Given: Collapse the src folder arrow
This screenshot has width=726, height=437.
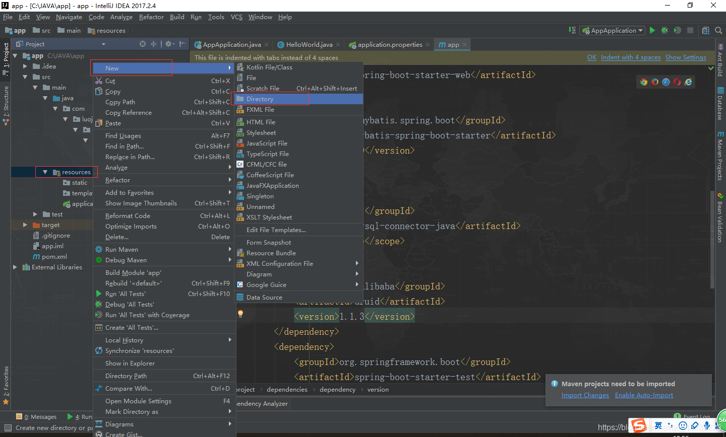Looking at the screenshot, I should [25, 77].
